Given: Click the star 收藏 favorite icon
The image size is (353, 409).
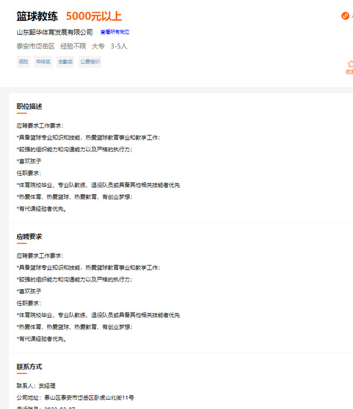Looking at the screenshot, I should click(x=350, y=64).
